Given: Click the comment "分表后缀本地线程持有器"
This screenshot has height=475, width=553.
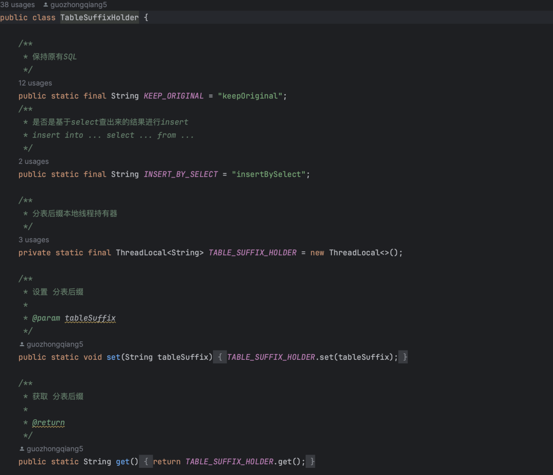Looking at the screenshot, I should [x=75, y=213].
